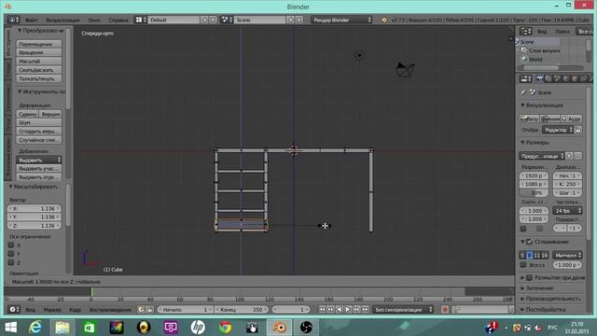Toggle the Y axis constraint checkbox

11,254
